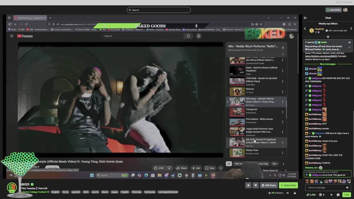Send message with the green Chat button

tap(347, 195)
